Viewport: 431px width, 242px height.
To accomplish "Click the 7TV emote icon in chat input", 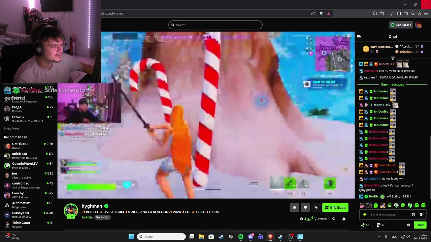I will point(413,214).
